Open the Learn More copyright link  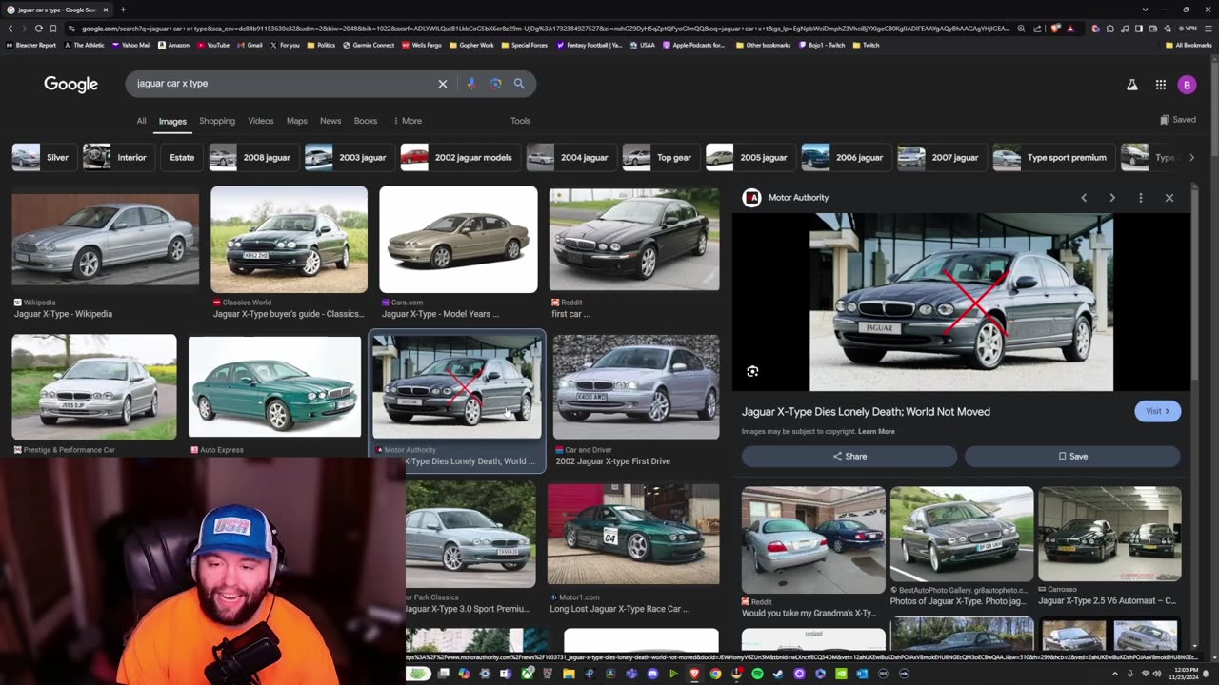click(876, 431)
